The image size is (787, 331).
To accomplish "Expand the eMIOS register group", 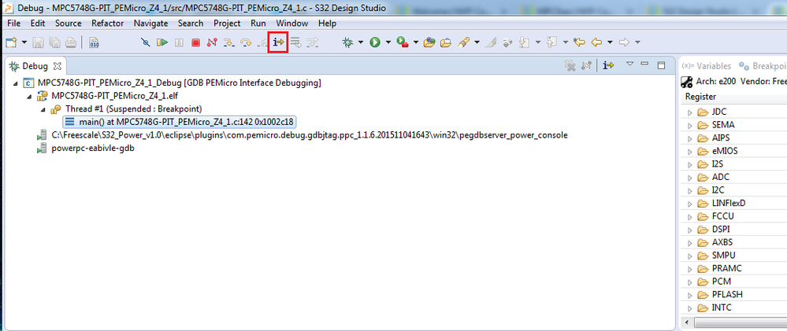I will pos(689,151).
